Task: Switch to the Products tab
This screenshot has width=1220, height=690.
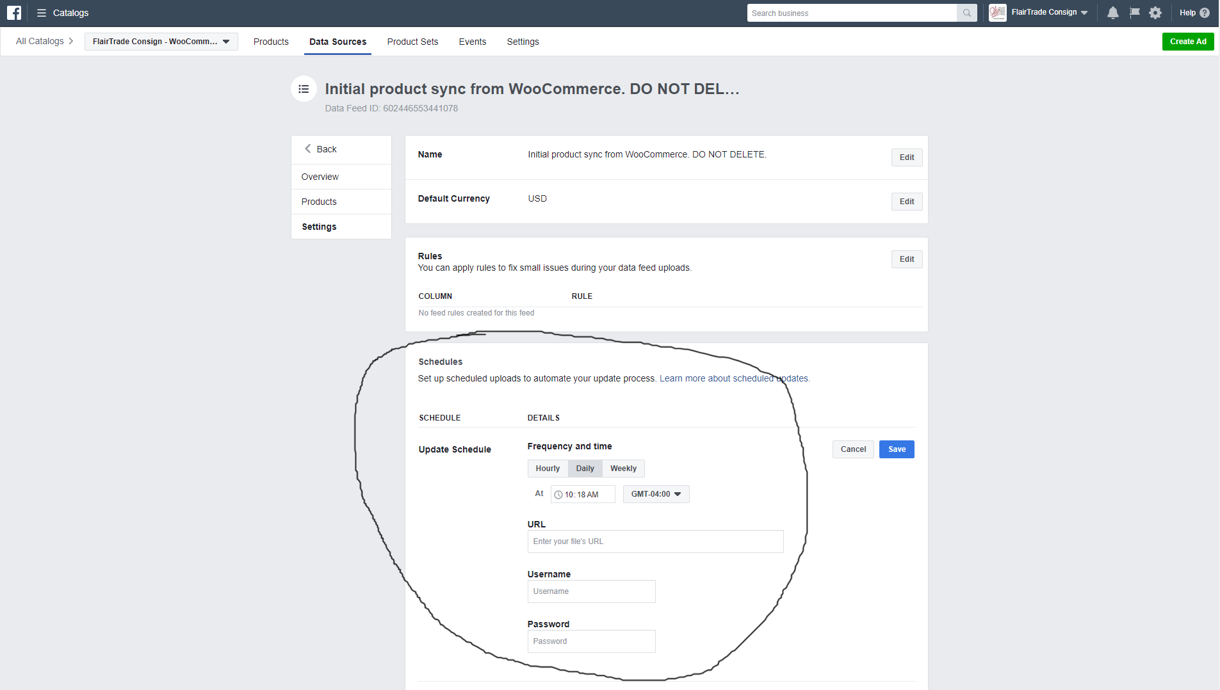Action: (x=271, y=42)
